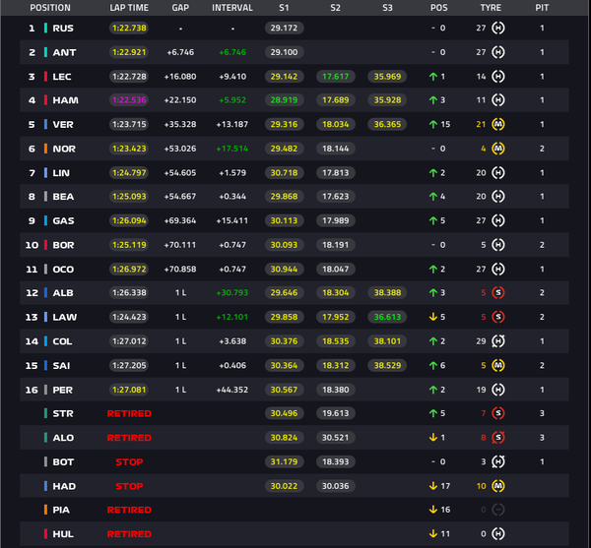Click lap time 1:26.094 for GAS
The height and width of the screenshot is (548, 591).
tap(129, 220)
